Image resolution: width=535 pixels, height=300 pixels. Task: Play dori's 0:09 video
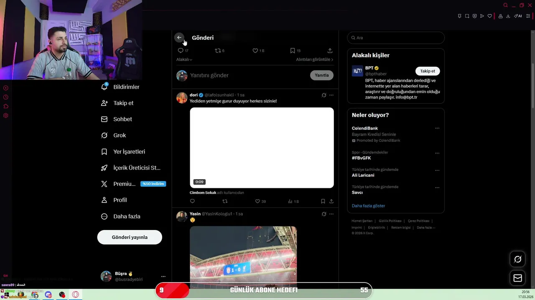[262, 148]
